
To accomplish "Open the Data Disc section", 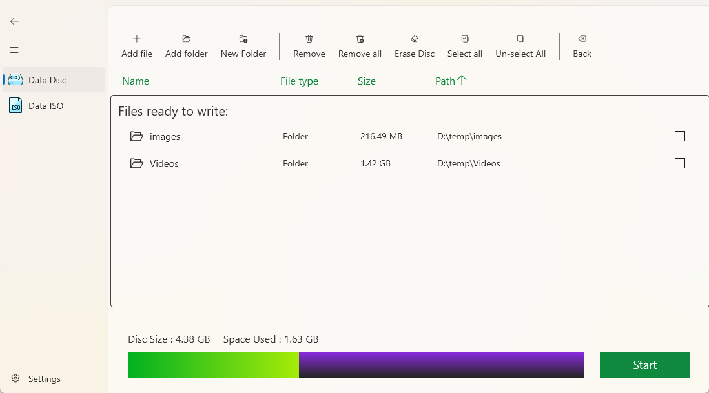I will coord(46,80).
